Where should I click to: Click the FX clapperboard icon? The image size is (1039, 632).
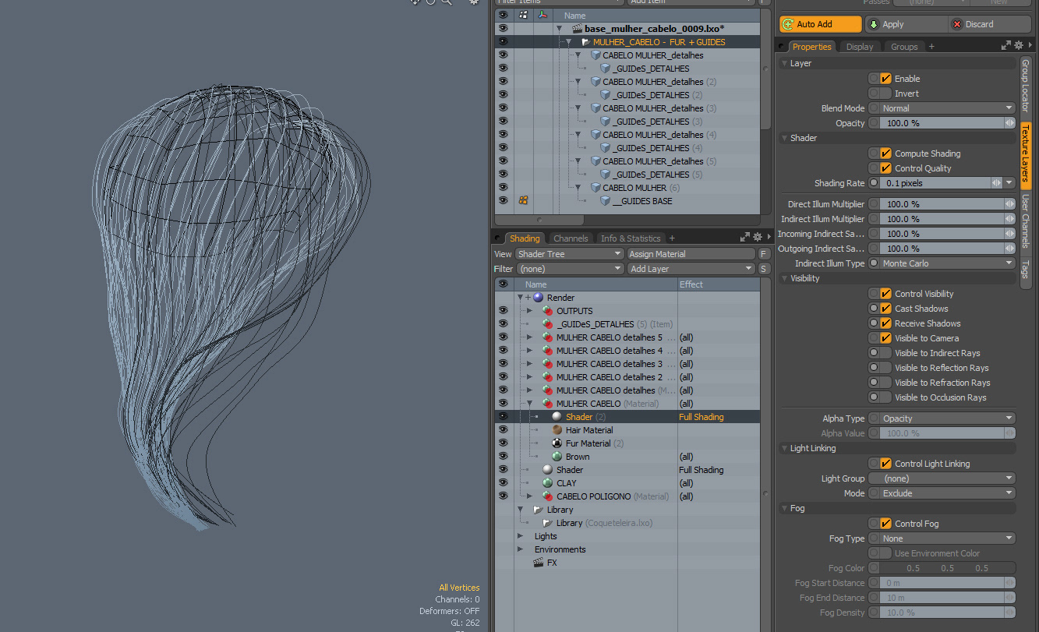click(x=538, y=563)
